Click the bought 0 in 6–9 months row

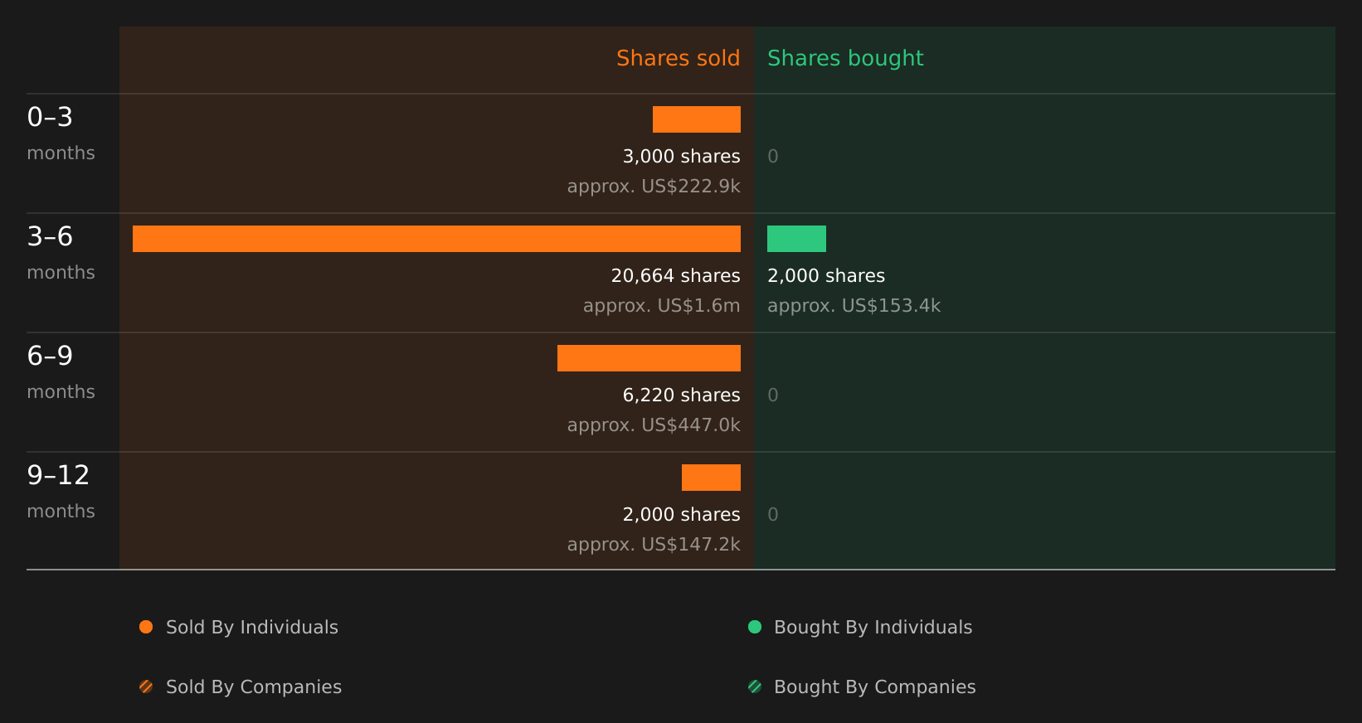[773, 395]
